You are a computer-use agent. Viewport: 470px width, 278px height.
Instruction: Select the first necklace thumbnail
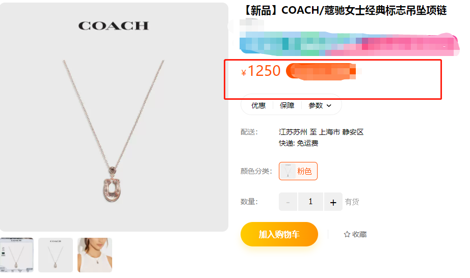pyautogui.click(x=16, y=255)
